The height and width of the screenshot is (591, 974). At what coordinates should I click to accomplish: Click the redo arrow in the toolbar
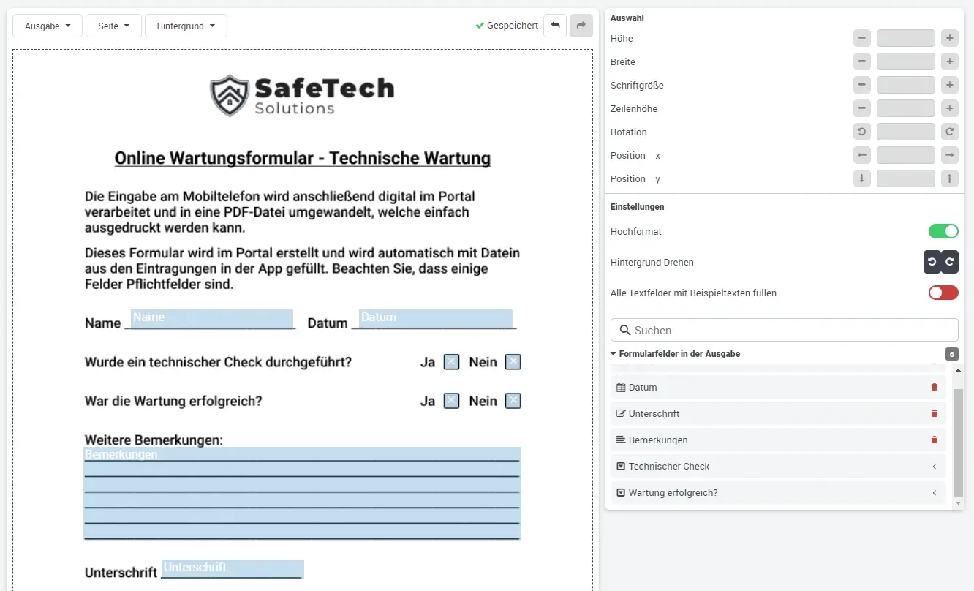(581, 25)
